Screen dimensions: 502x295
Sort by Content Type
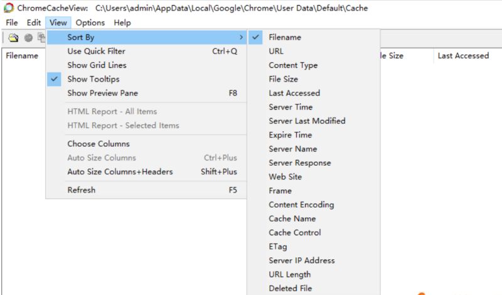pyautogui.click(x=314, y=65)
